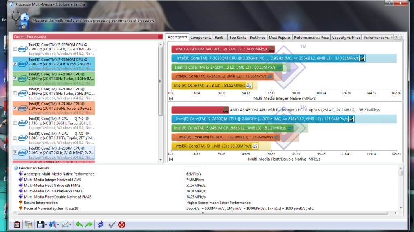Open the Performance vs. Price tab

(x=311, y=38)
